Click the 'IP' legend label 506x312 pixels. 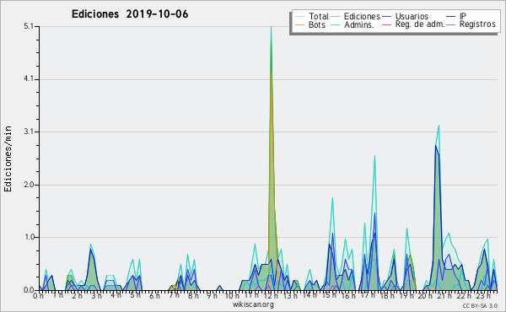[463, 16]
